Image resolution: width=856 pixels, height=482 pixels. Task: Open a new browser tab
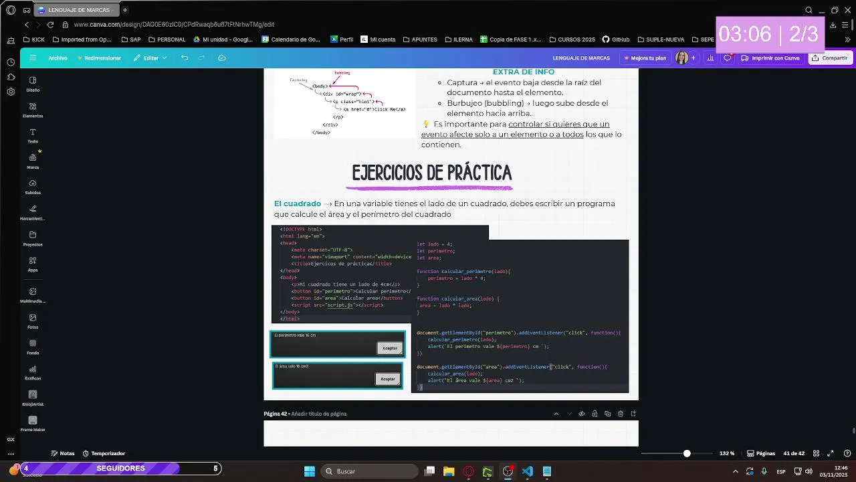tap(124, 10)
